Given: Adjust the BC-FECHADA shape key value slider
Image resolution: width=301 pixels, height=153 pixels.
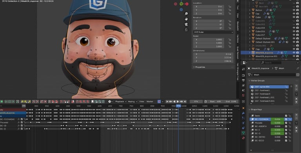Looking at the screenshot, I should coord(277,119).
